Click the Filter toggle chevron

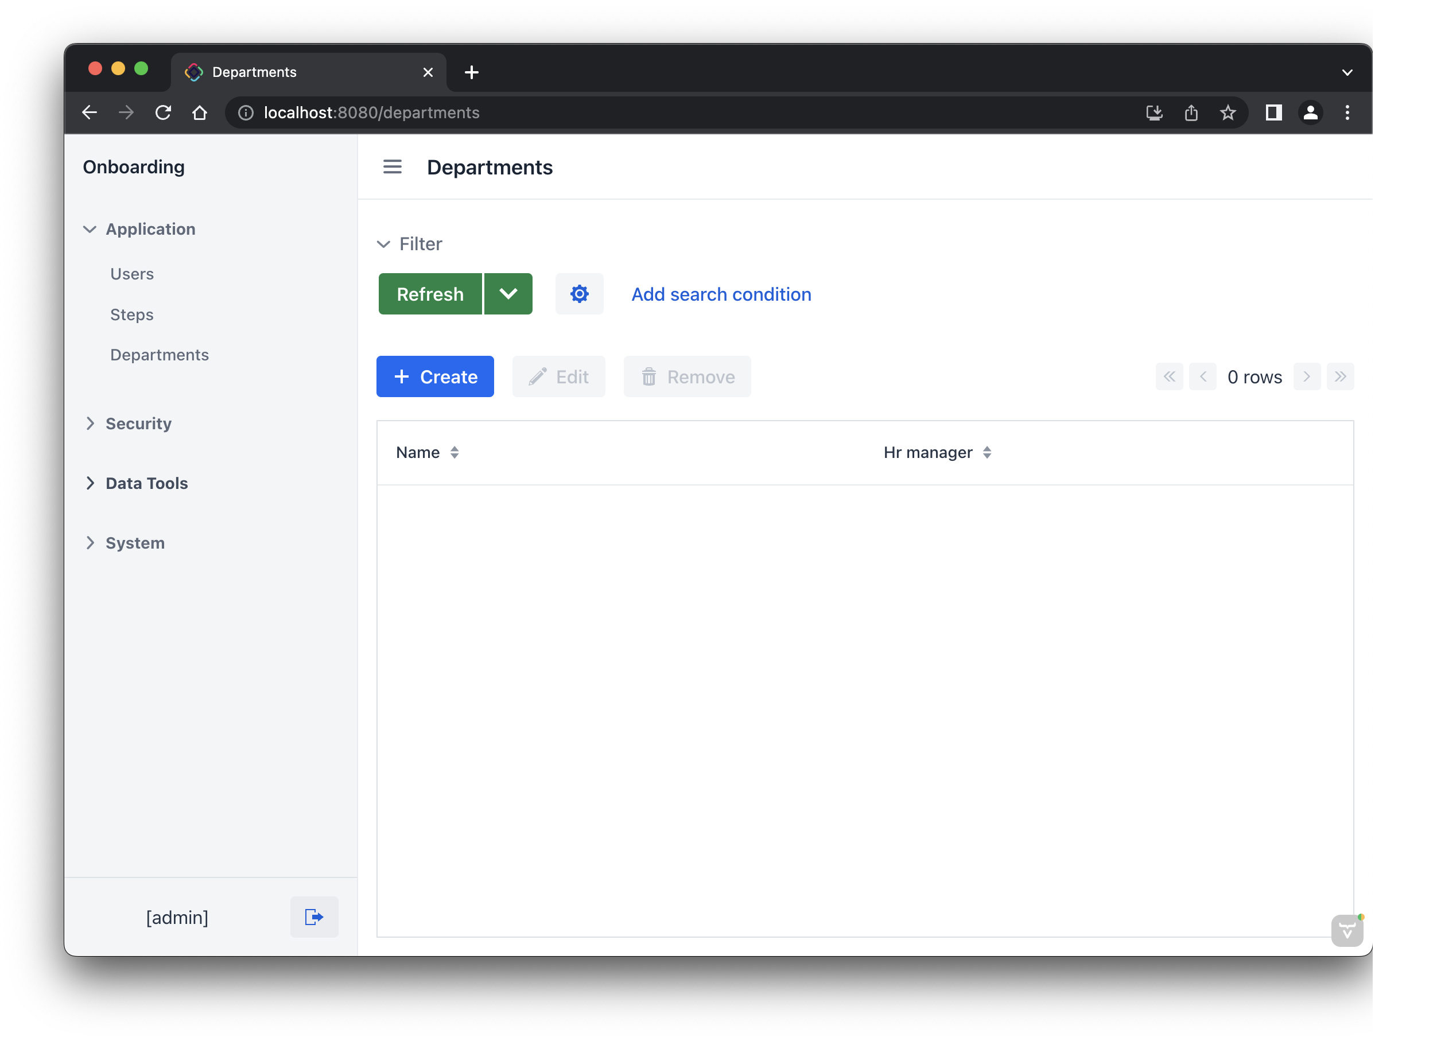coord(383,243)
